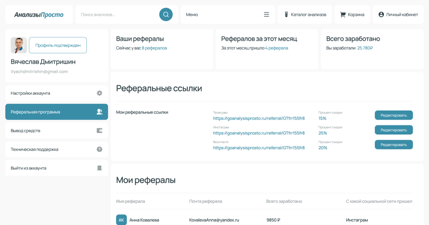
Task: Click the 8 рефералов link
Action: 155,48
